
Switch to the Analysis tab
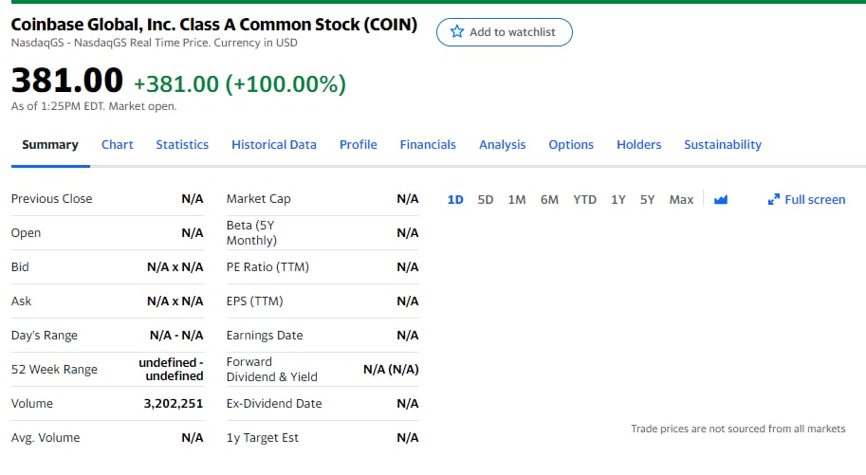click(502, 145)
